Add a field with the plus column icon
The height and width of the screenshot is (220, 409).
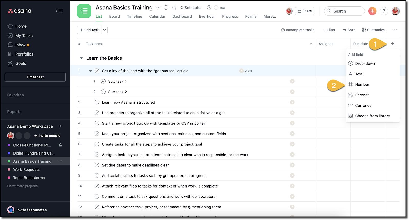click(x=393, y=44)
